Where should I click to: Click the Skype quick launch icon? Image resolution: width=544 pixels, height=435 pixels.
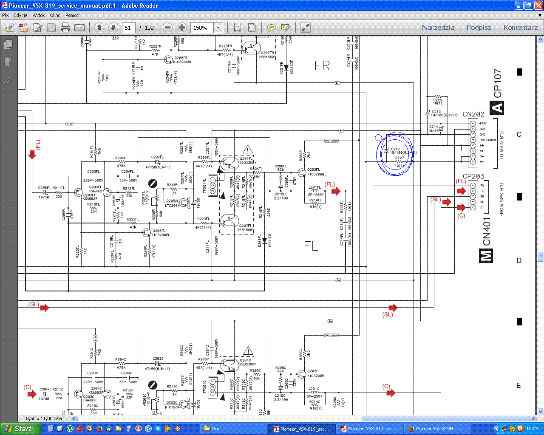[158, 429]
